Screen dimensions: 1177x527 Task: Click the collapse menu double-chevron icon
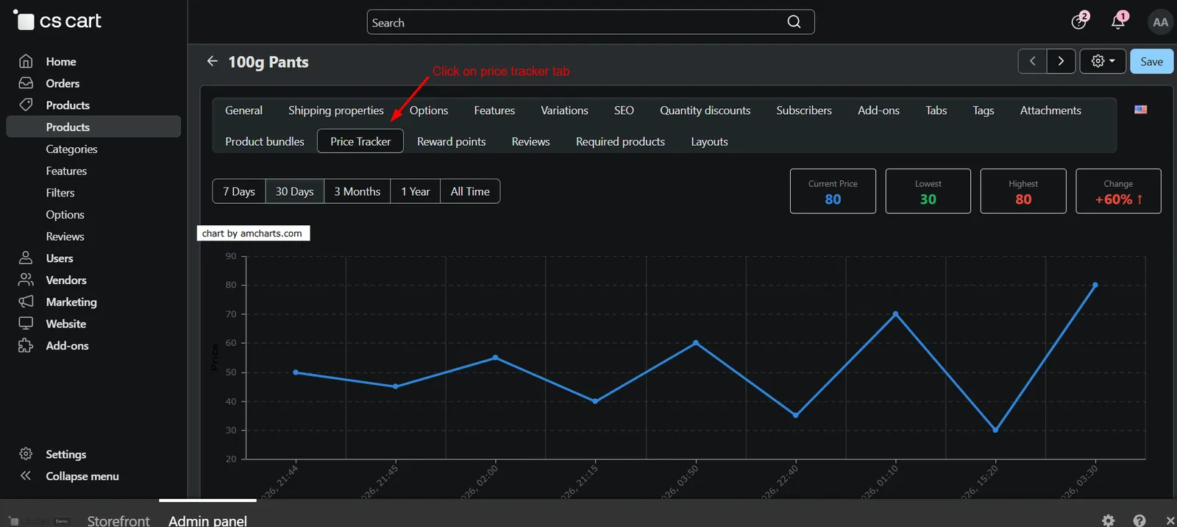pos(26,475)
